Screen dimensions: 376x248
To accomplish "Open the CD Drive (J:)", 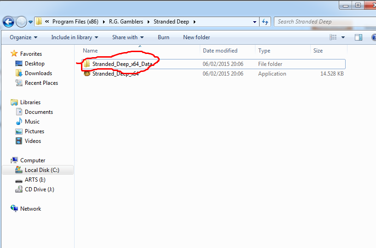I will (x=40, y=189).
